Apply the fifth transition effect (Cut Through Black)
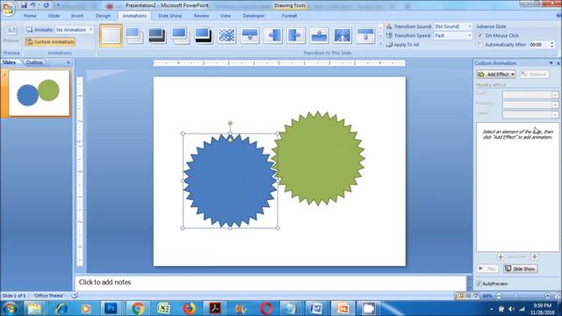Viewport: 562px width, 316px height. 203,35
